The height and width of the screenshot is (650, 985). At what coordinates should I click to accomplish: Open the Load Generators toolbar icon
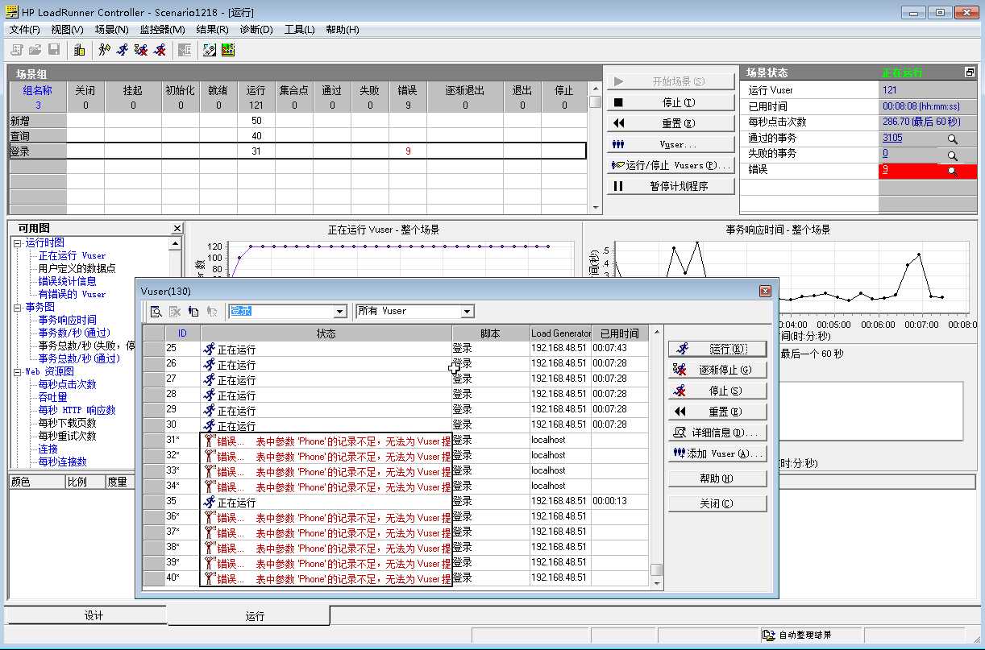tap(79, 50)
